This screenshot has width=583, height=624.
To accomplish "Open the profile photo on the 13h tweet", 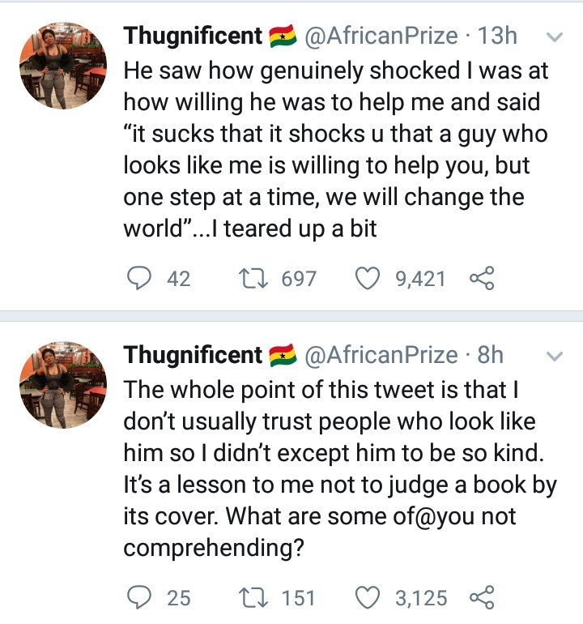I will pyautogui.click(x=62, y=66).
